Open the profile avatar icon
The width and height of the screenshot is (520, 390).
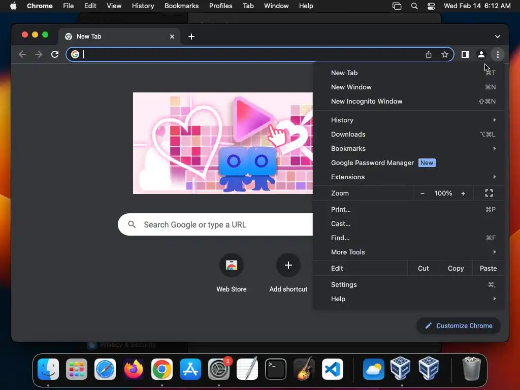[481, 54]
